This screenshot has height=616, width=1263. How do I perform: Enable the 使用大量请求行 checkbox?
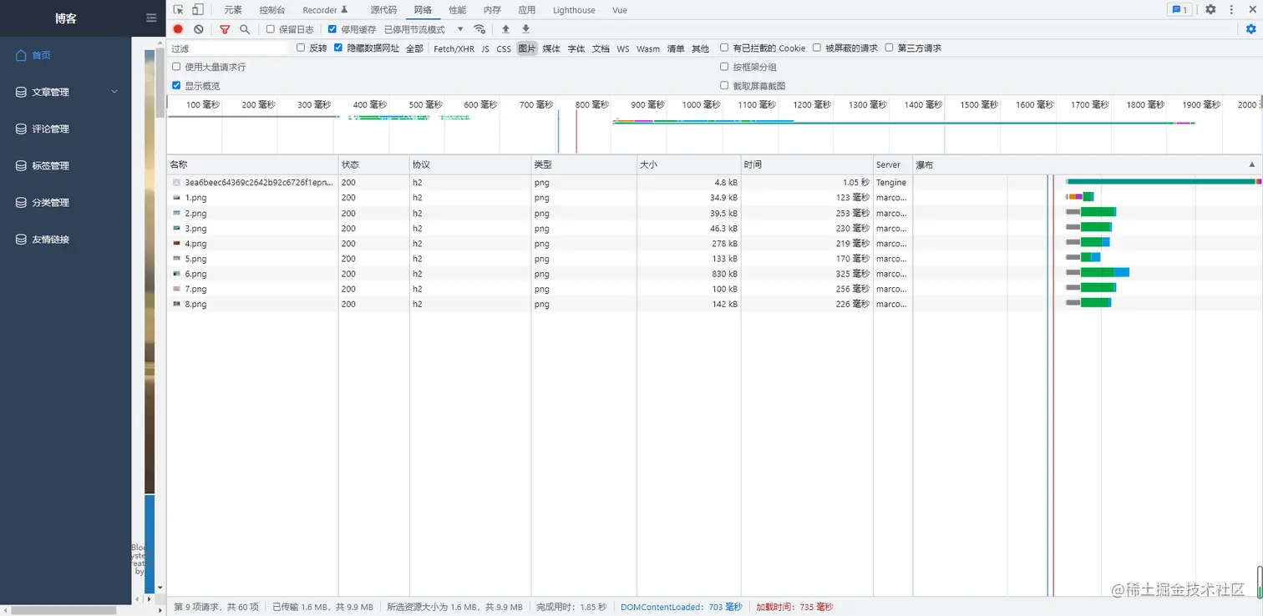(x=176, y=67)
